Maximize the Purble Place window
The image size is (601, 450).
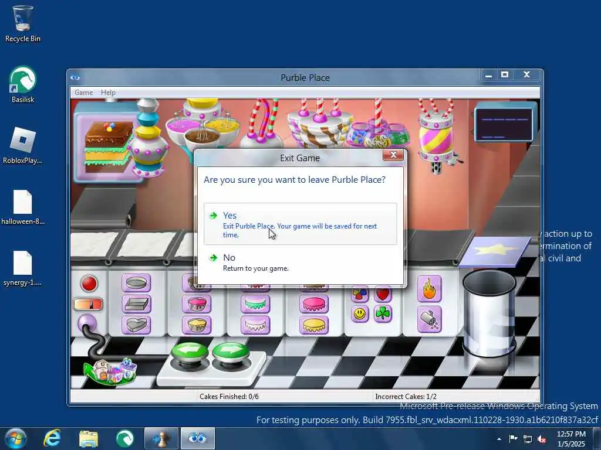click(504, 75)
